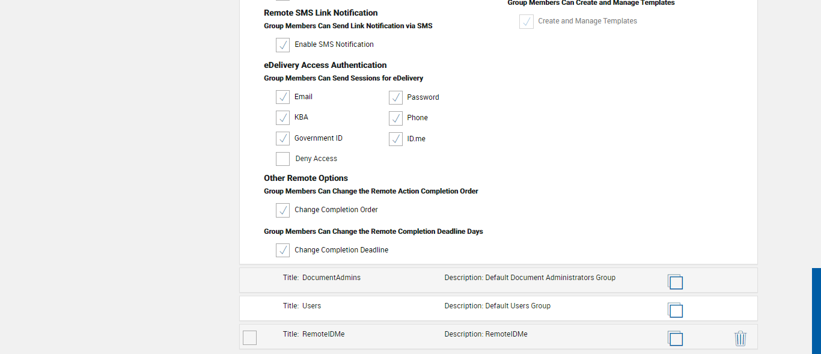This screenshot has height=354, width=821.
Task: Toggle ID.me authentication checkbox
Action: point(395,139)
